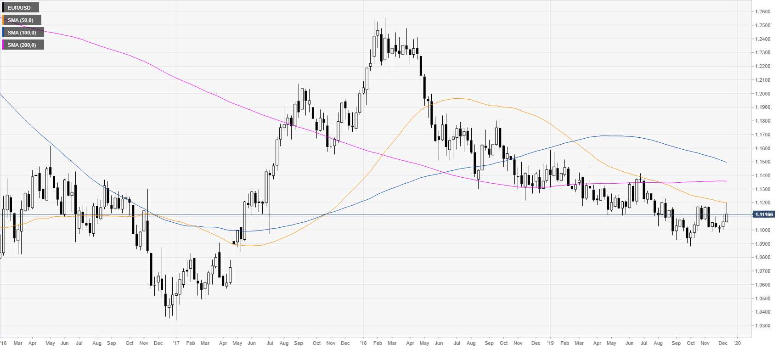
Task: Click the current price tag 1.11166
Action: point(763,214)
